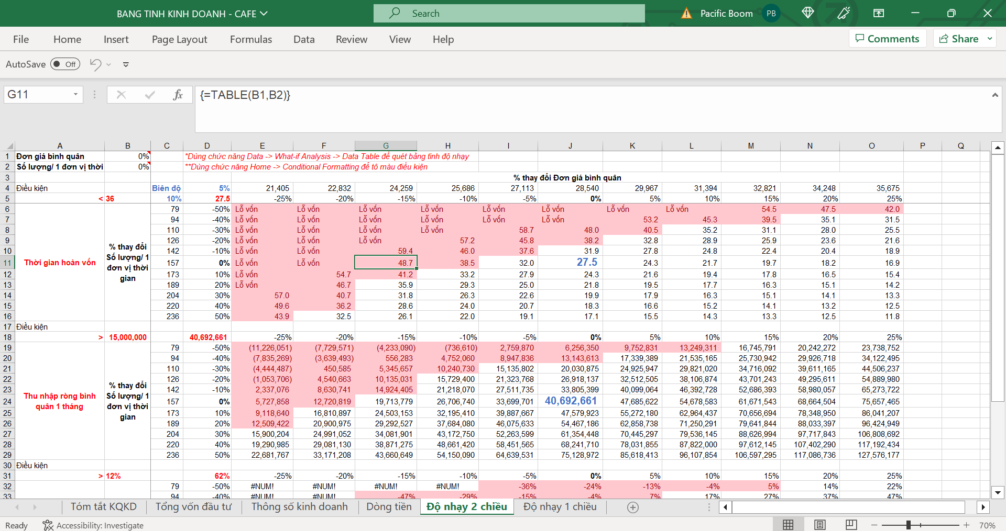Click the Microsoft Premium diamond icon
This screenshot has width=1006, height=531.
click(x=807, y=13)
